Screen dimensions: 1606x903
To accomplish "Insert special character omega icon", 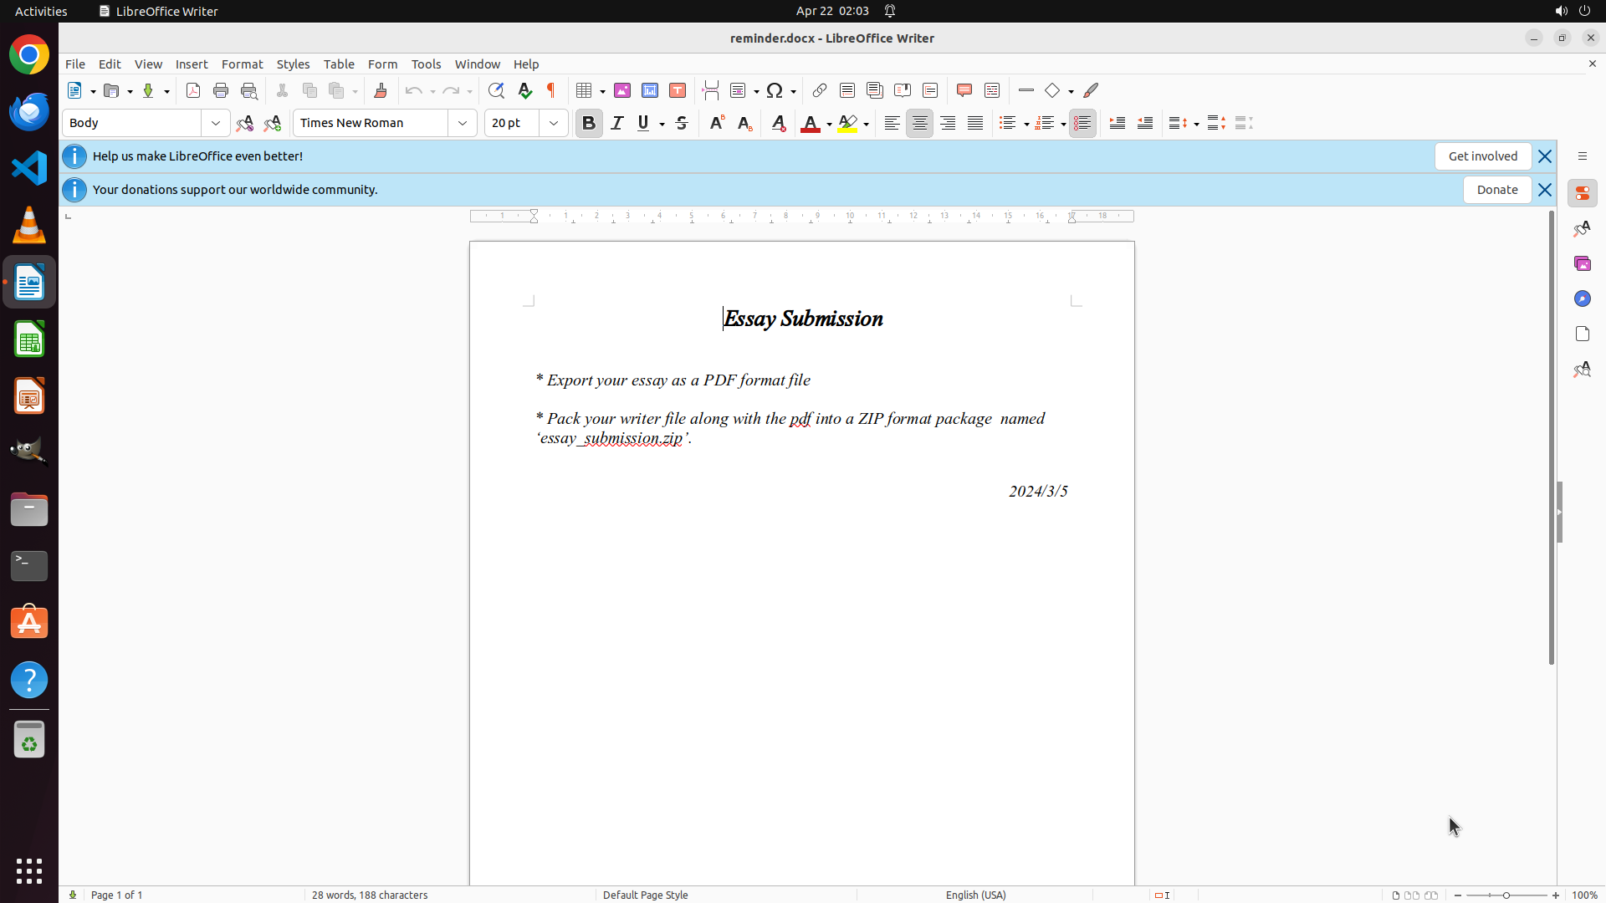I will pos(775,90).
